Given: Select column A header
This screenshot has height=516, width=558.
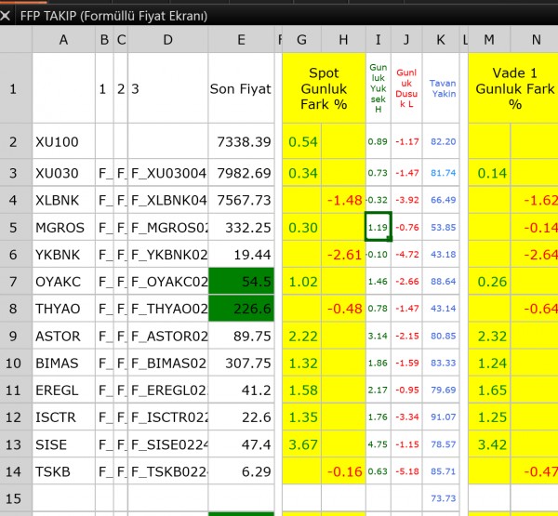Looking at the screenshot, I should tap(63, 39).
